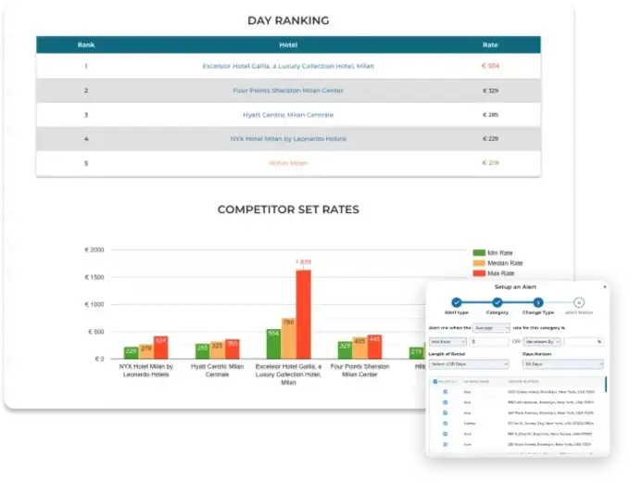This screenshot has height=482, width=630.
Task: Toggle Max Rate red legend swatch
Action: 479,273
